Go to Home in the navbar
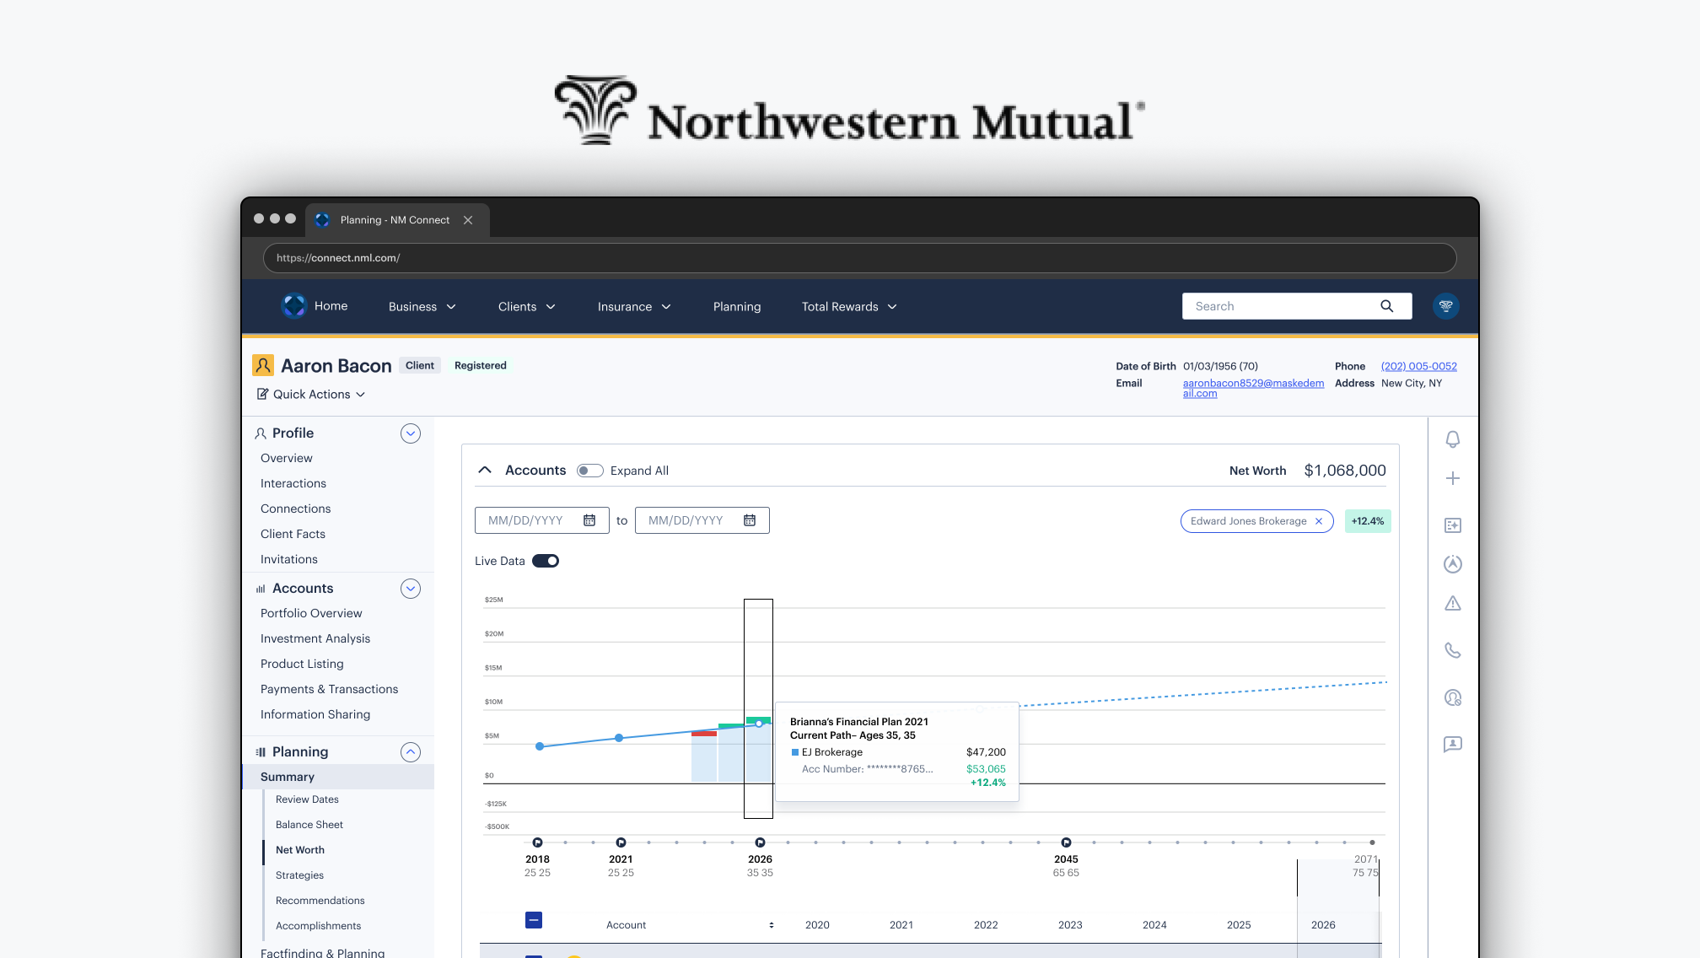This screenshot has height=958, width=1700. point(331,306)
